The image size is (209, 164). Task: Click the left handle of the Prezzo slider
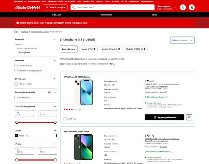tap(17, 160)
